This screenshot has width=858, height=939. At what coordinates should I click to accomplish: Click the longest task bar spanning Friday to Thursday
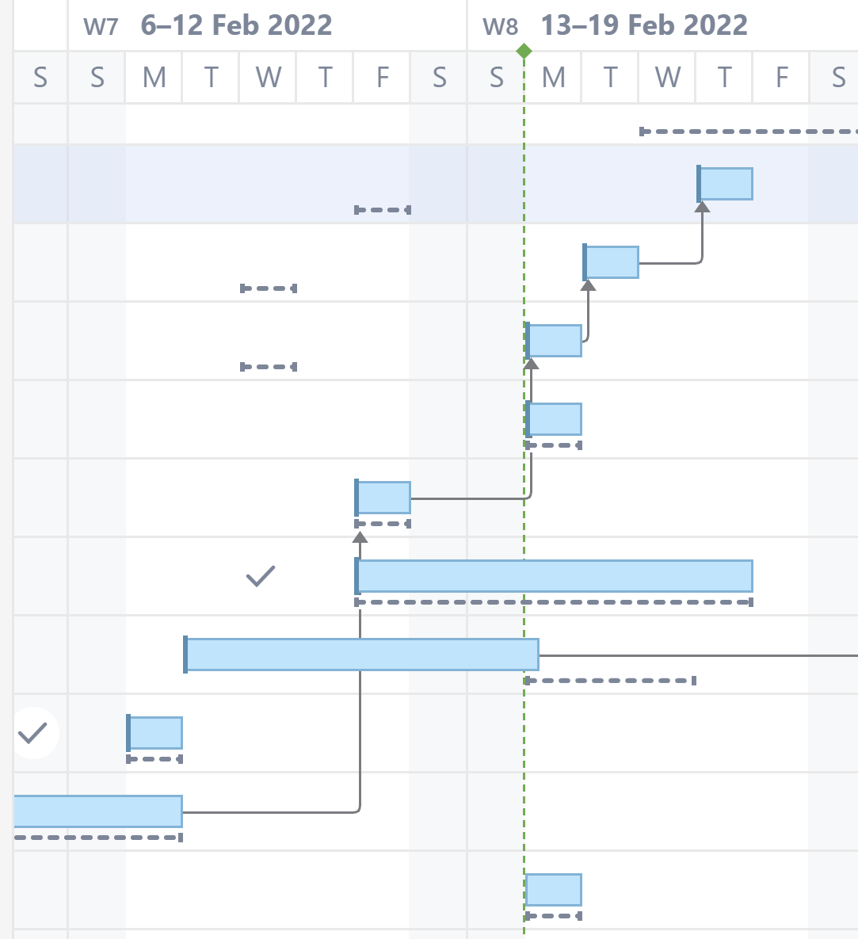point(554,576)
